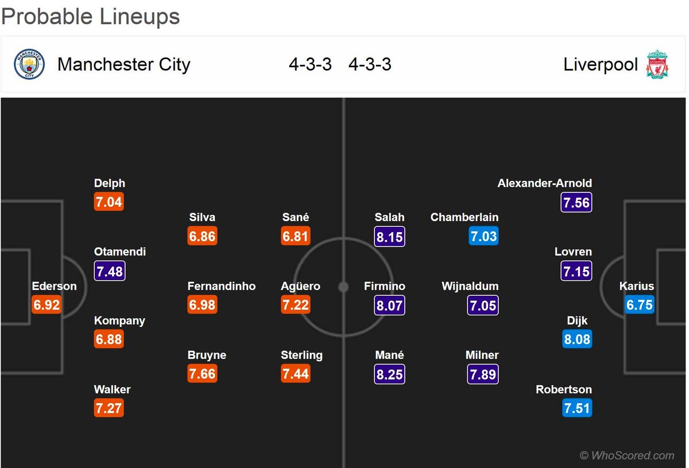
Task: Click Dijk's 8.08 rating badge
Action: (577, 339)
